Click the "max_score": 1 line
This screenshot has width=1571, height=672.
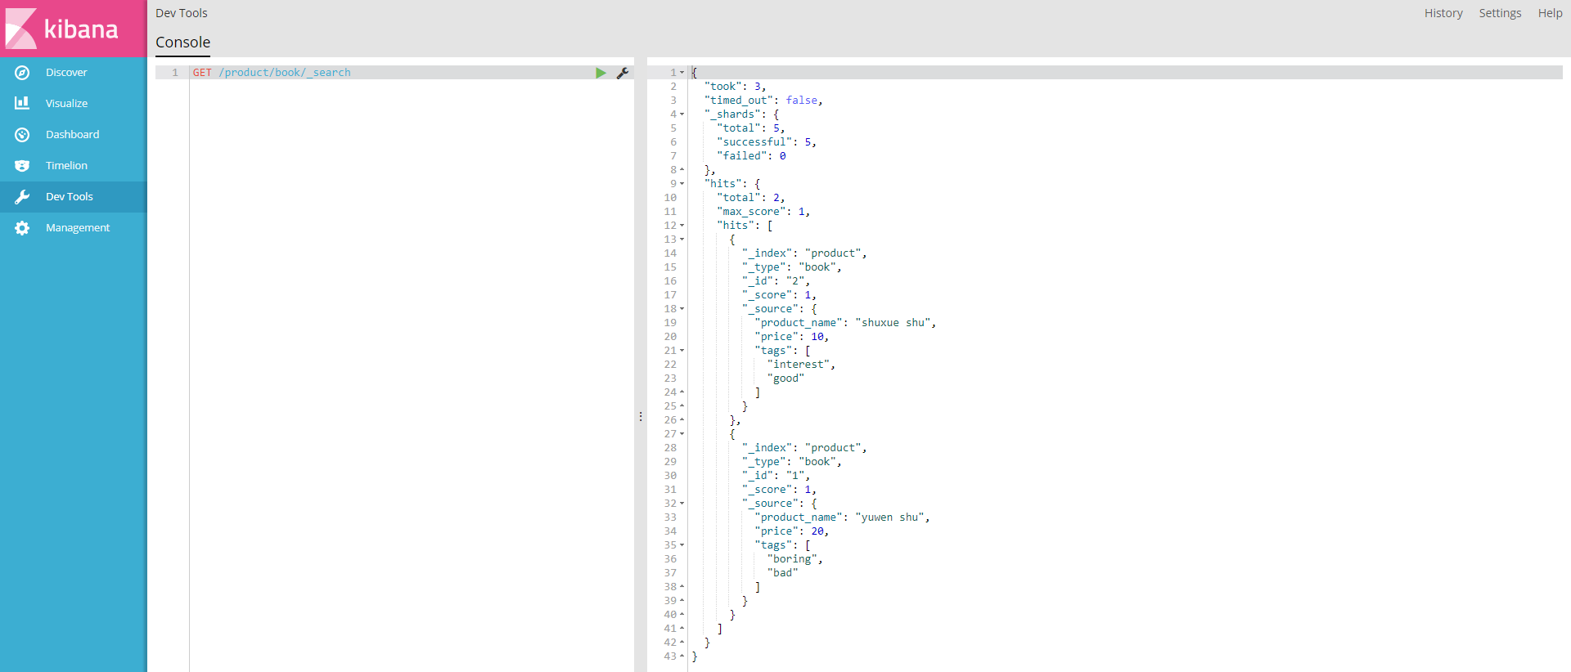(763, 212)
